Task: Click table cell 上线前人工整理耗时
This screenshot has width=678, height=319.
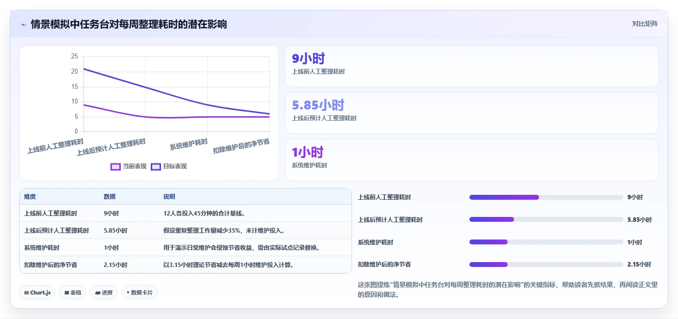Action: click(x=51, y=213)
